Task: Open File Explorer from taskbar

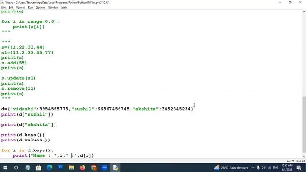Action: [x=71, y=168]
